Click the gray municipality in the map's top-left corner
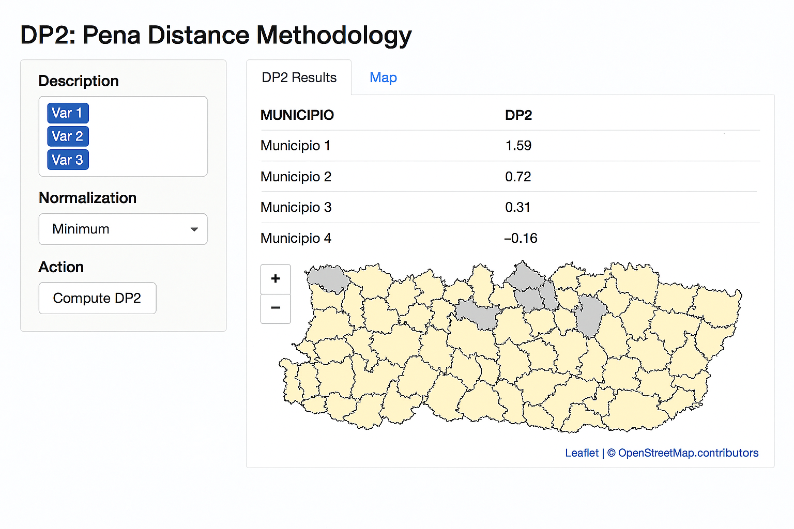The image size is (794, 529). (x=328, y=278)
